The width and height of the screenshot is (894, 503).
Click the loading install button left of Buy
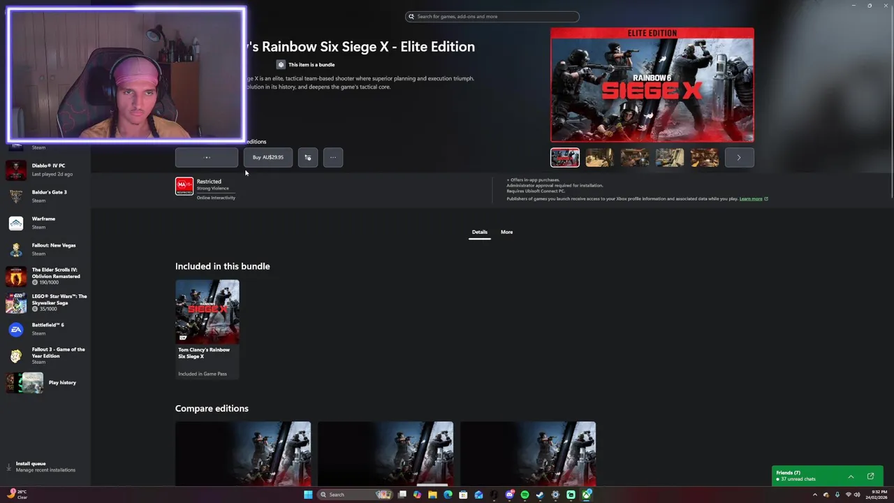pos(207,157)
